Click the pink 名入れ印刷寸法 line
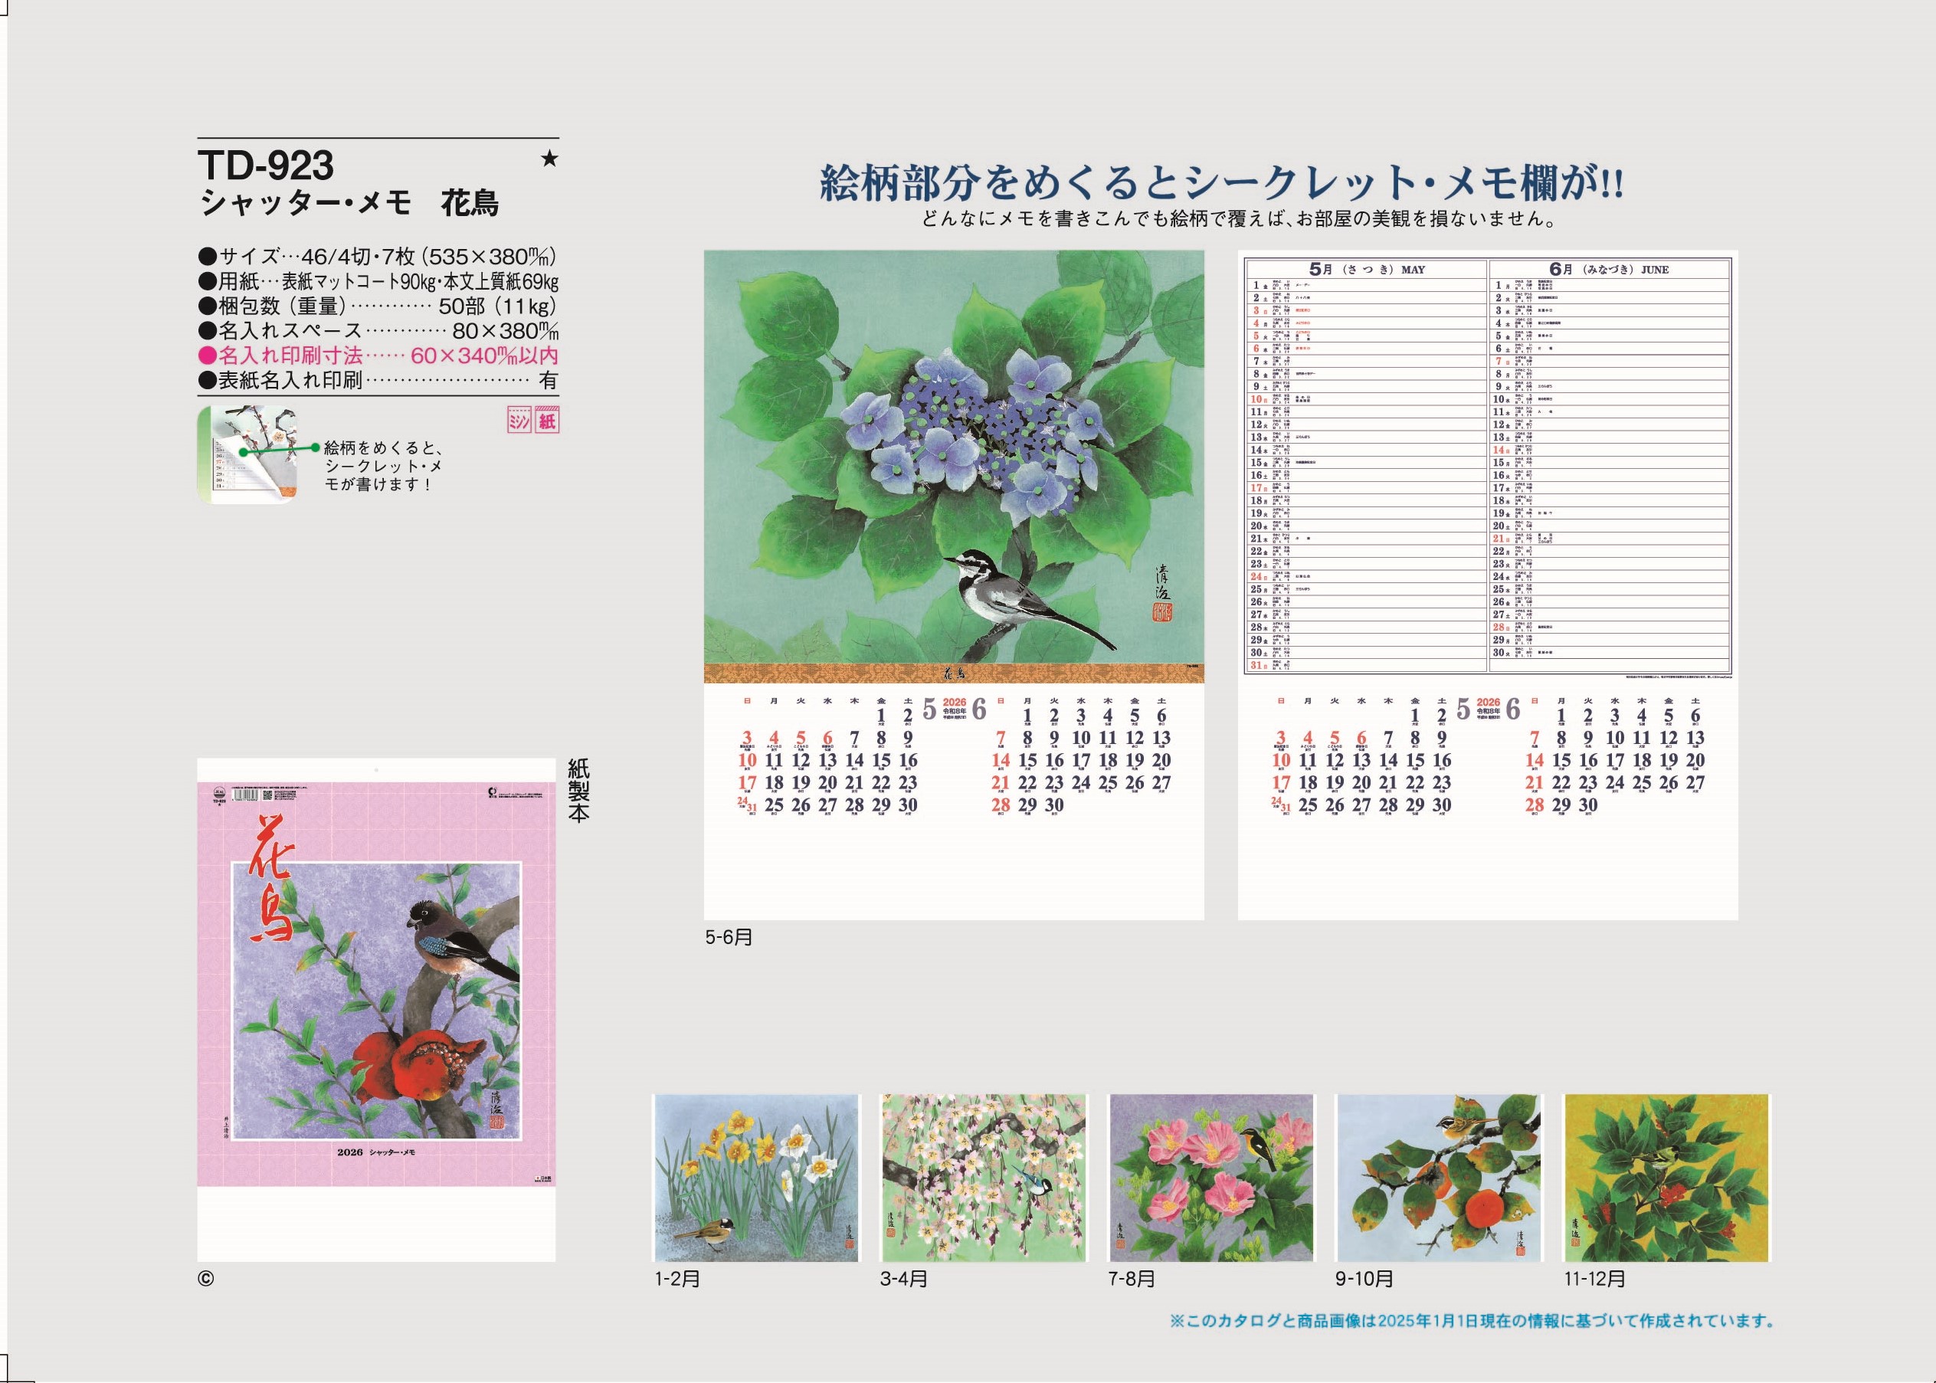 point(378,355)
